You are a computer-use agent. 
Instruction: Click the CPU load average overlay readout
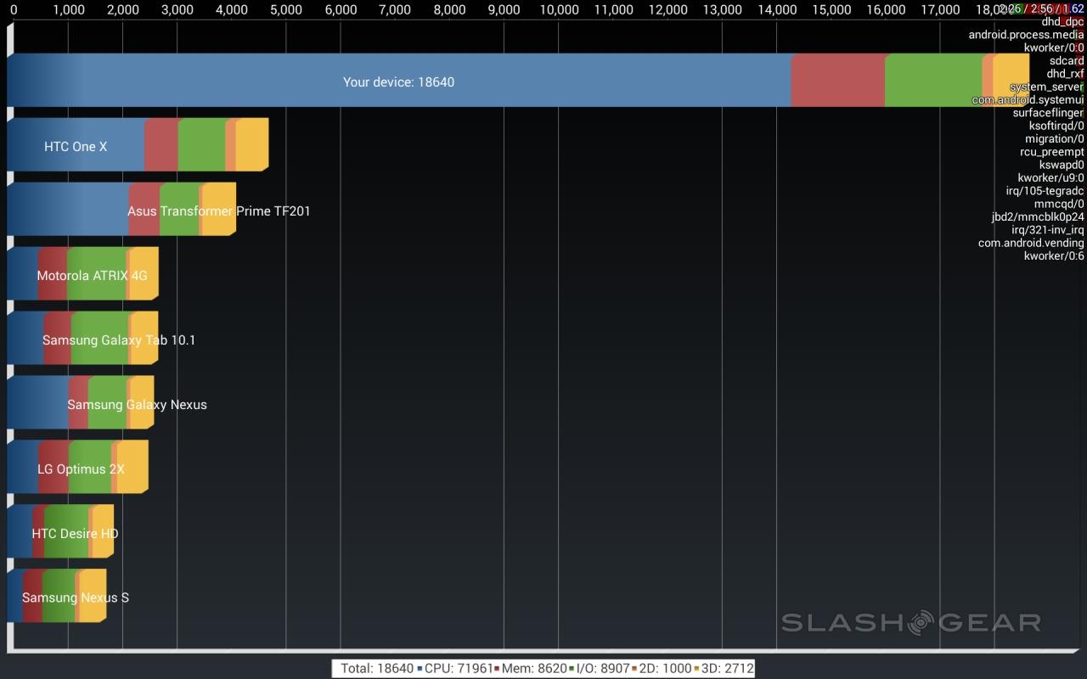pyautogui.click(x=1041, y=8)
